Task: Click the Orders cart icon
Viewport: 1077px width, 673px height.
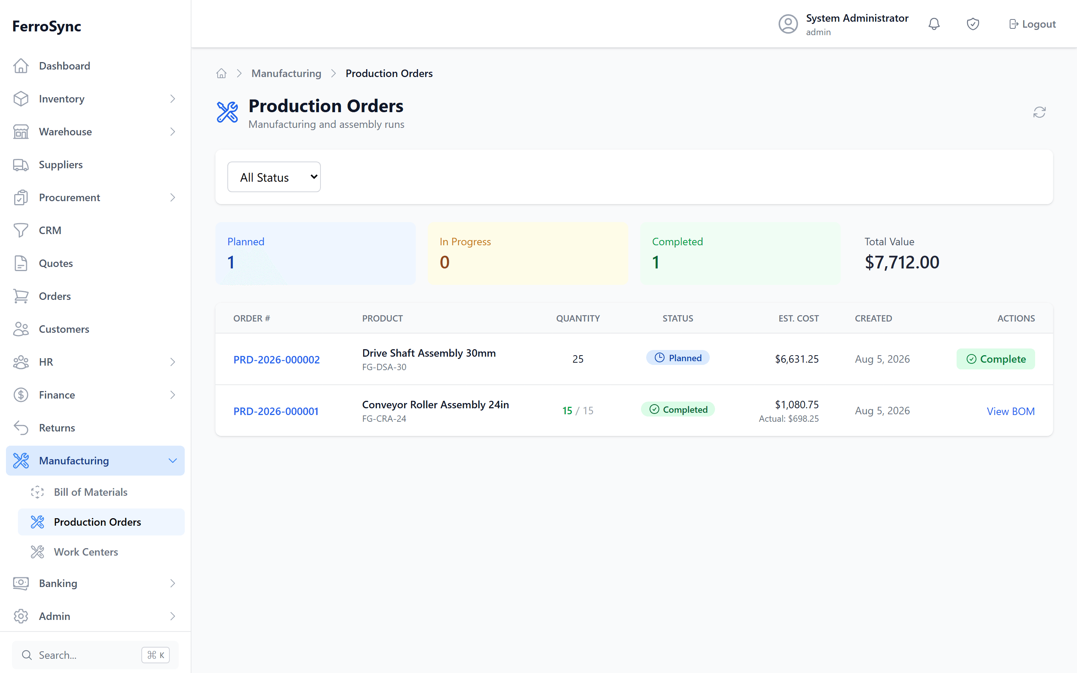Action: [21, 296]
